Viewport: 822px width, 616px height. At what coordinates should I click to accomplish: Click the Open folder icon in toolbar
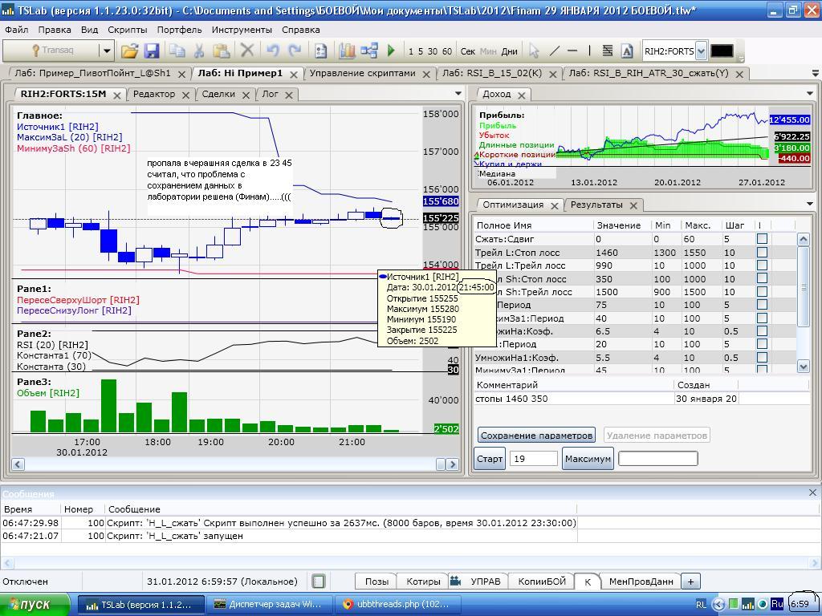[x=129, y=51]
